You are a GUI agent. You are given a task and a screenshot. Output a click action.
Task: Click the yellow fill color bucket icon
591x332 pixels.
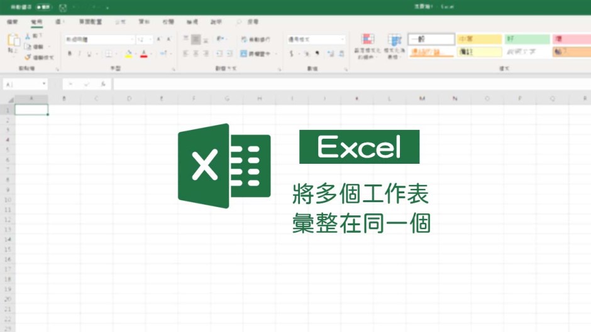[x=128, y=54]
